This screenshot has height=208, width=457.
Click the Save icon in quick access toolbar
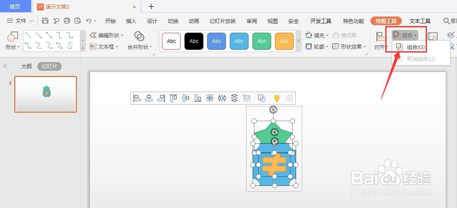(x=45, y=21)
